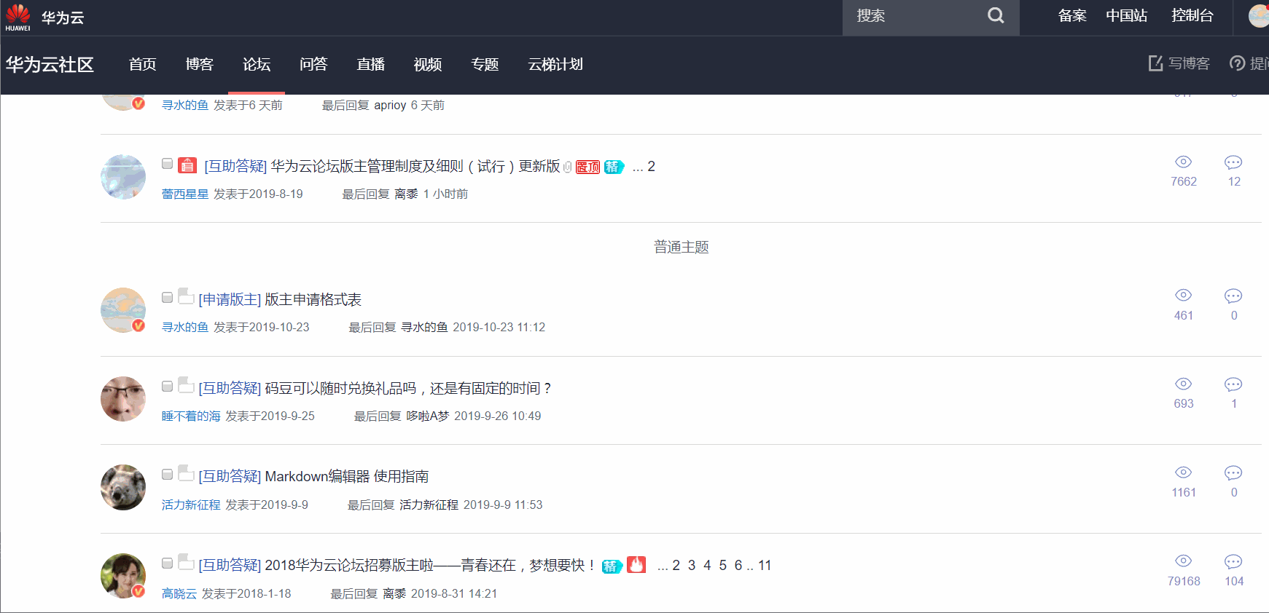Click the replies bubble icon above 104
The width and height of the screenshot is (1269, 613).
pos(1233,561)
